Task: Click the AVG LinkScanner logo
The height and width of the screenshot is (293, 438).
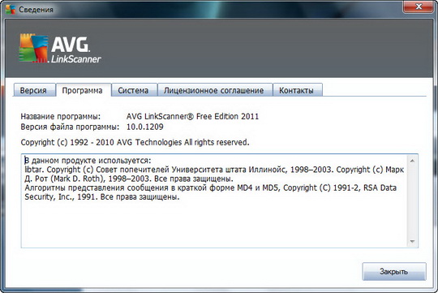Action: (60, 49)
